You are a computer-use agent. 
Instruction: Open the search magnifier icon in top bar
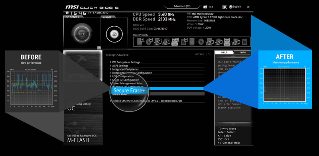pyautogui.click(x=224, y=7)
